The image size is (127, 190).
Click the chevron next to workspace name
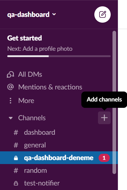pos(54,14)
